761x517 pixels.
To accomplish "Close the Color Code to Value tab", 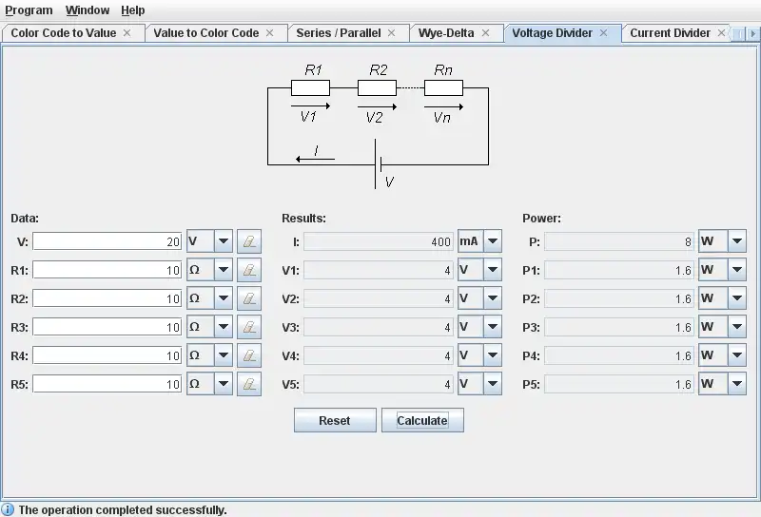I will point(127,33).
